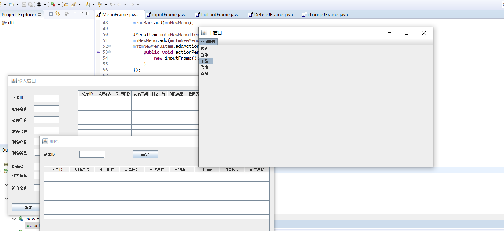Close the Project Explorer tab
This screenshot has height=231, width=504.
(x=40, y=14)
